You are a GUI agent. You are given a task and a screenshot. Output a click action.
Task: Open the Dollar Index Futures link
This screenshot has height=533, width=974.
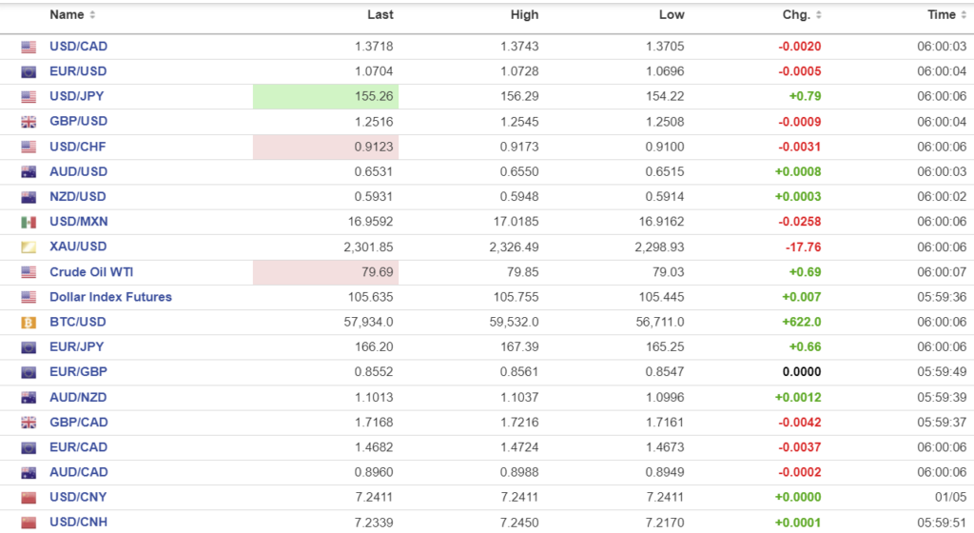point(110,297)
